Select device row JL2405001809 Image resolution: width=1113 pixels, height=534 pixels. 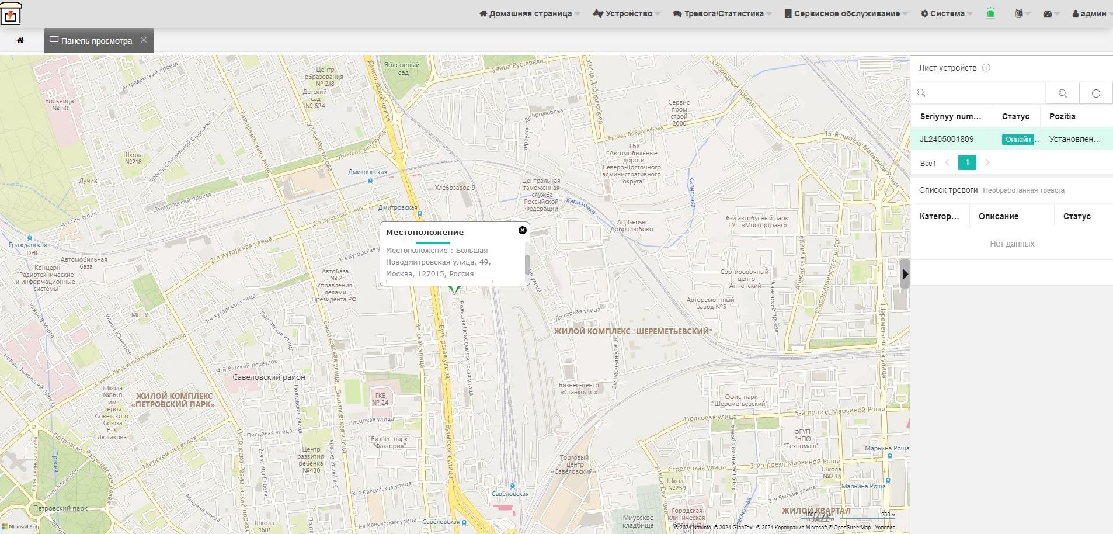coord(1011,139)
